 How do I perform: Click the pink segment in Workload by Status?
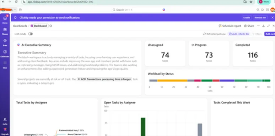[197, 81]
